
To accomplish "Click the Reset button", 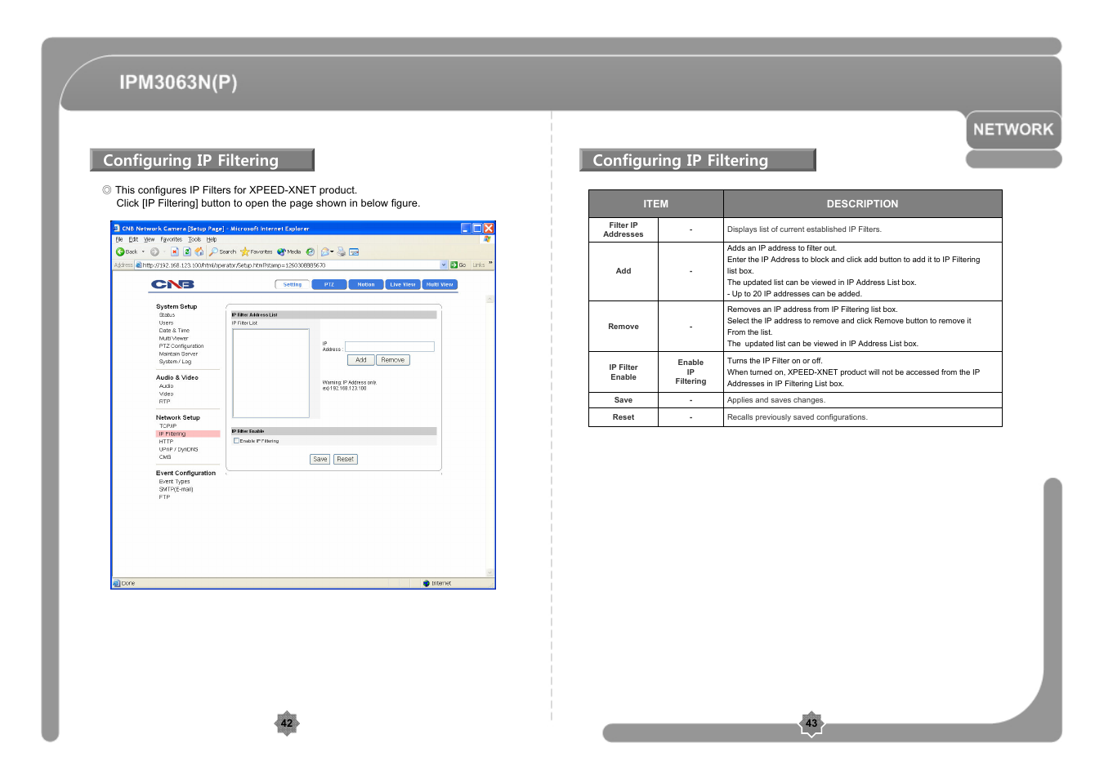I will [346, 459].
